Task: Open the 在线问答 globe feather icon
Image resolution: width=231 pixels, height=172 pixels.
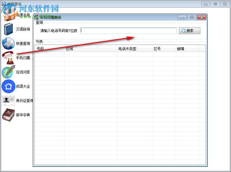Action: pos(8,72)
